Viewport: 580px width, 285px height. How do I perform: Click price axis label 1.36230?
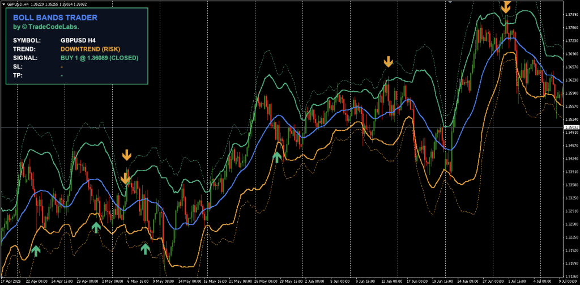(x=572, y=80)
